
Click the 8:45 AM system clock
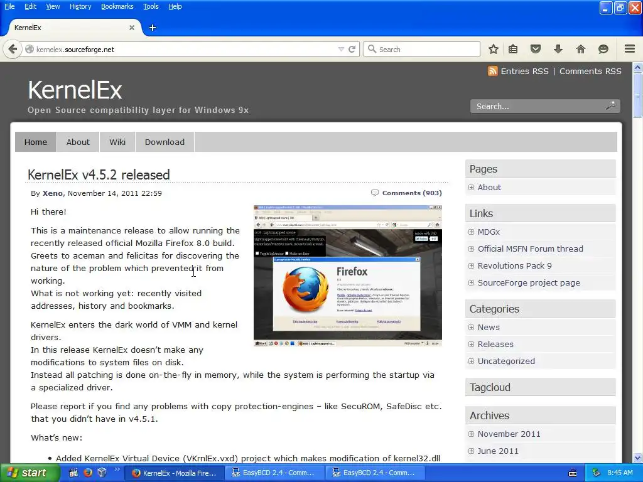pos(620,473)
